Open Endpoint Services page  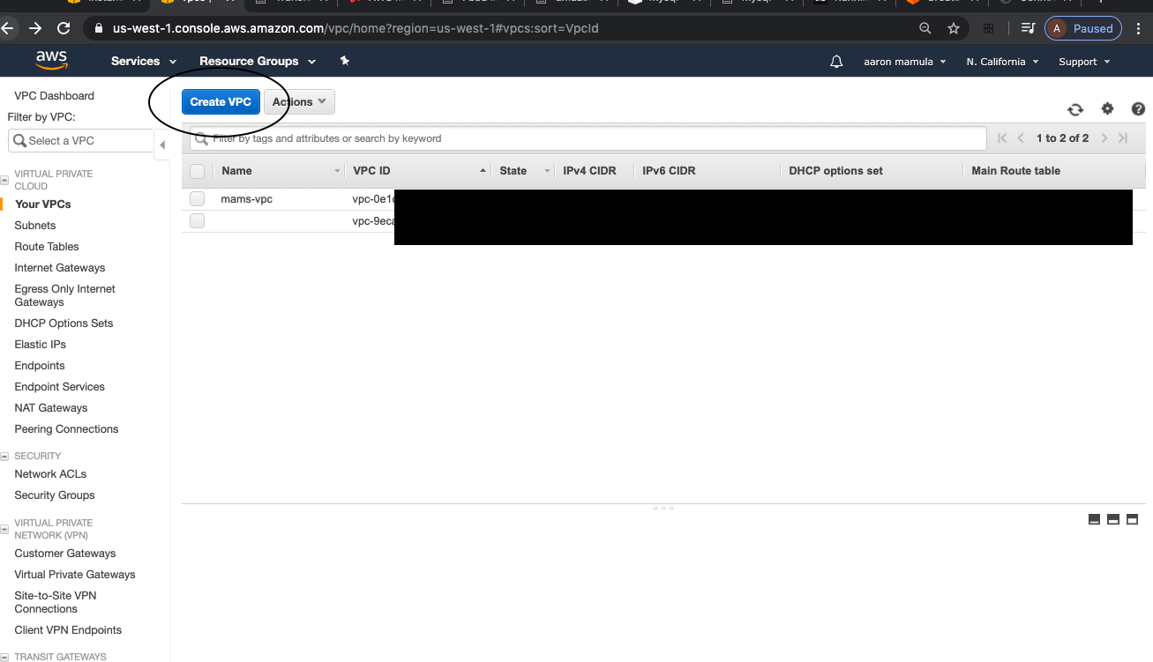(x=59, y=387)
